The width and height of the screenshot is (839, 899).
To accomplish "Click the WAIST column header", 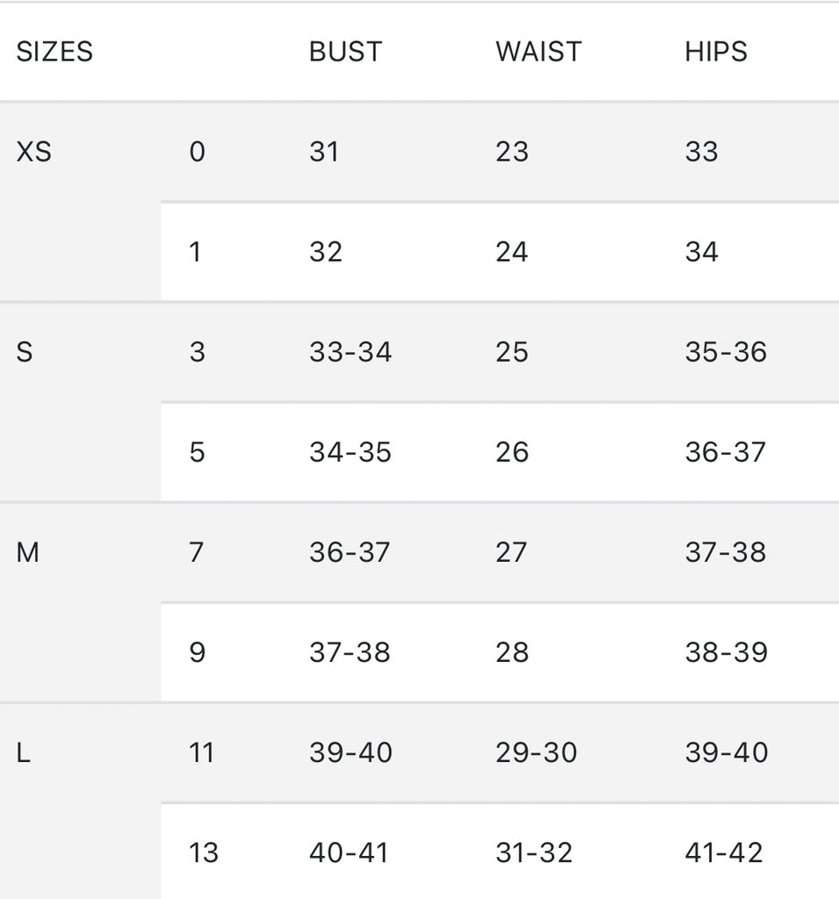I will [x=538, y=52].
